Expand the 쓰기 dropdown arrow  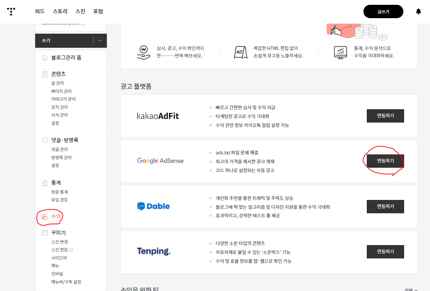100,41
